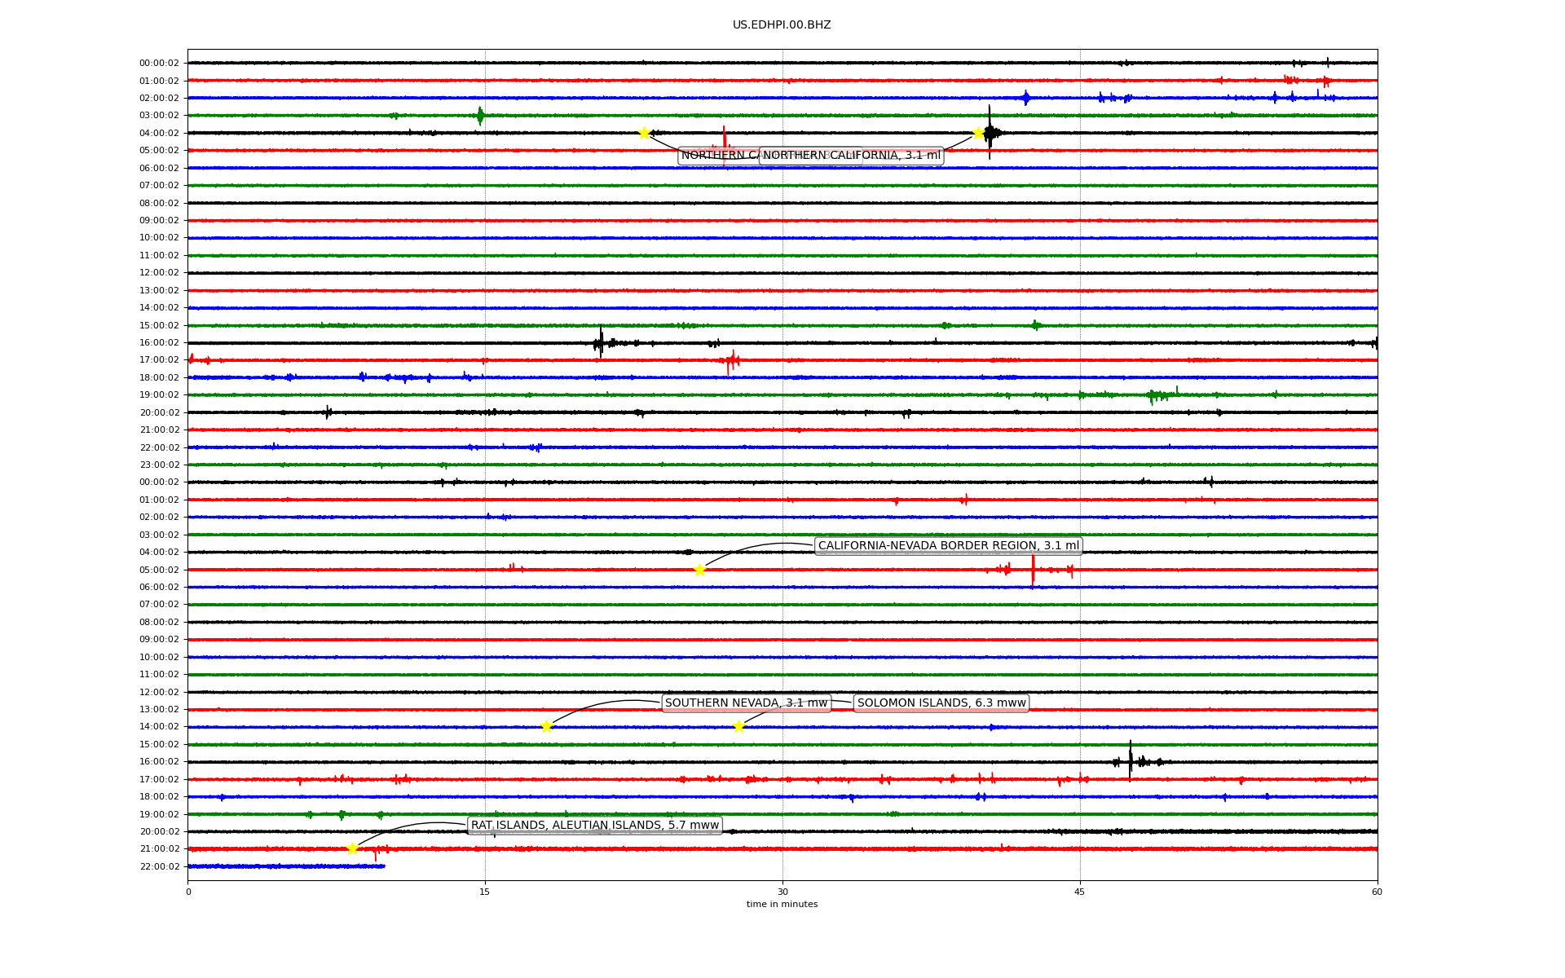1565x978 pixels.
Task: Click the 45 tick on the time axis
Action: pyautogui.click(x=1079, y=892)
